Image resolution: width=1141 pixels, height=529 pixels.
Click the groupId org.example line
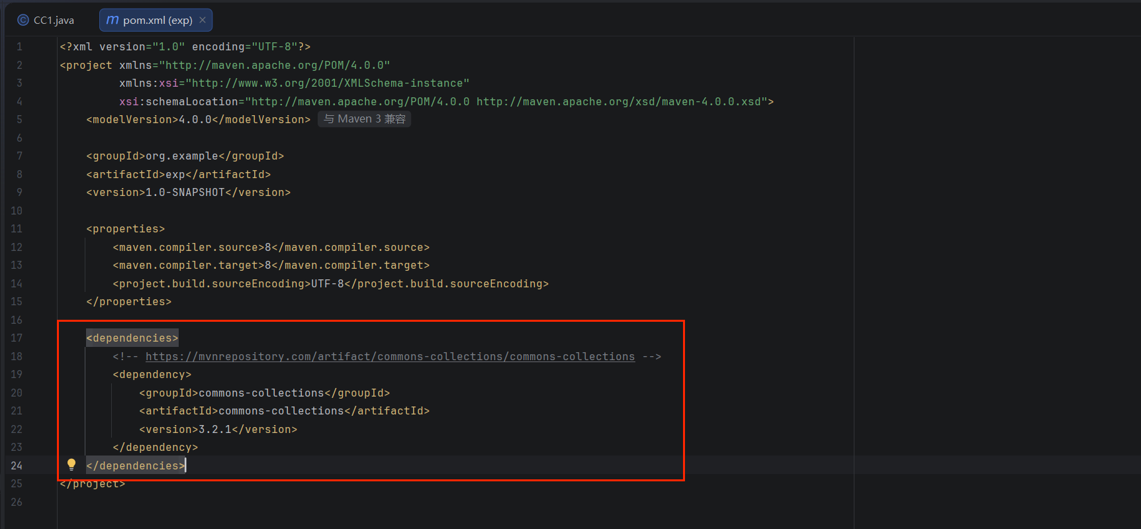[x=185, y=156]
